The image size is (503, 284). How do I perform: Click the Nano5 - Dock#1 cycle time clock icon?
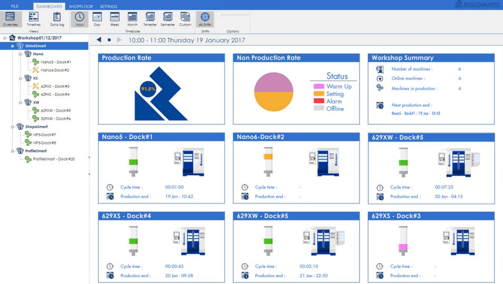click(110, 187)
